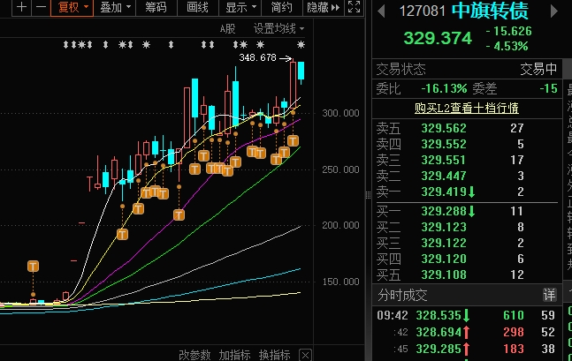Open 分时成交 details via 详 button
572x361 pixels.
(x=549, y=295)
